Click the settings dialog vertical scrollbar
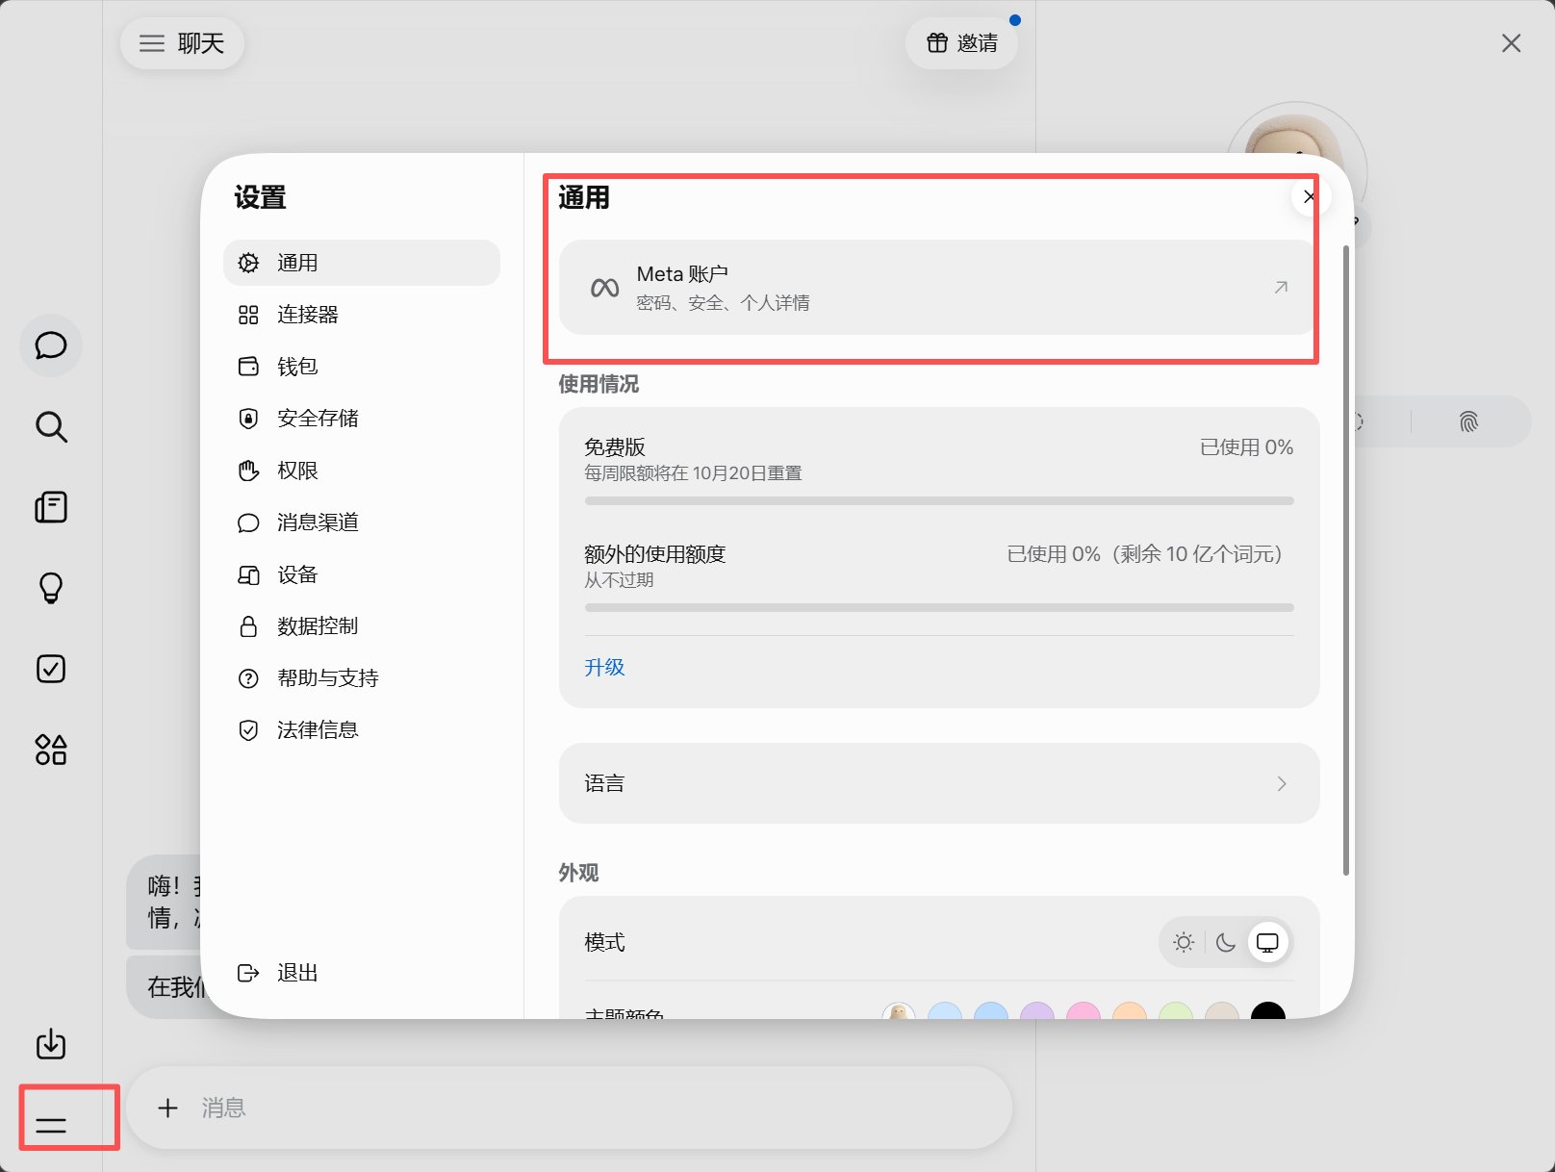Viewport: 1555px width, 1172px height. click(1345, 560)
